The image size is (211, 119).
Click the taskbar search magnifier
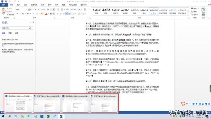[x=10, y=116]
